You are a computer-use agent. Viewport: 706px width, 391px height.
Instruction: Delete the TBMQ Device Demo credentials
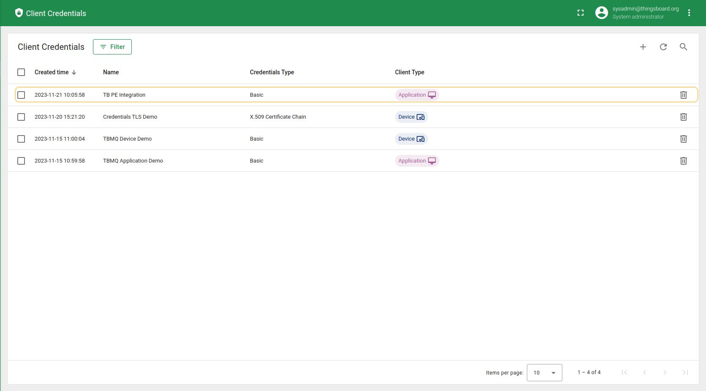[683, 139]
